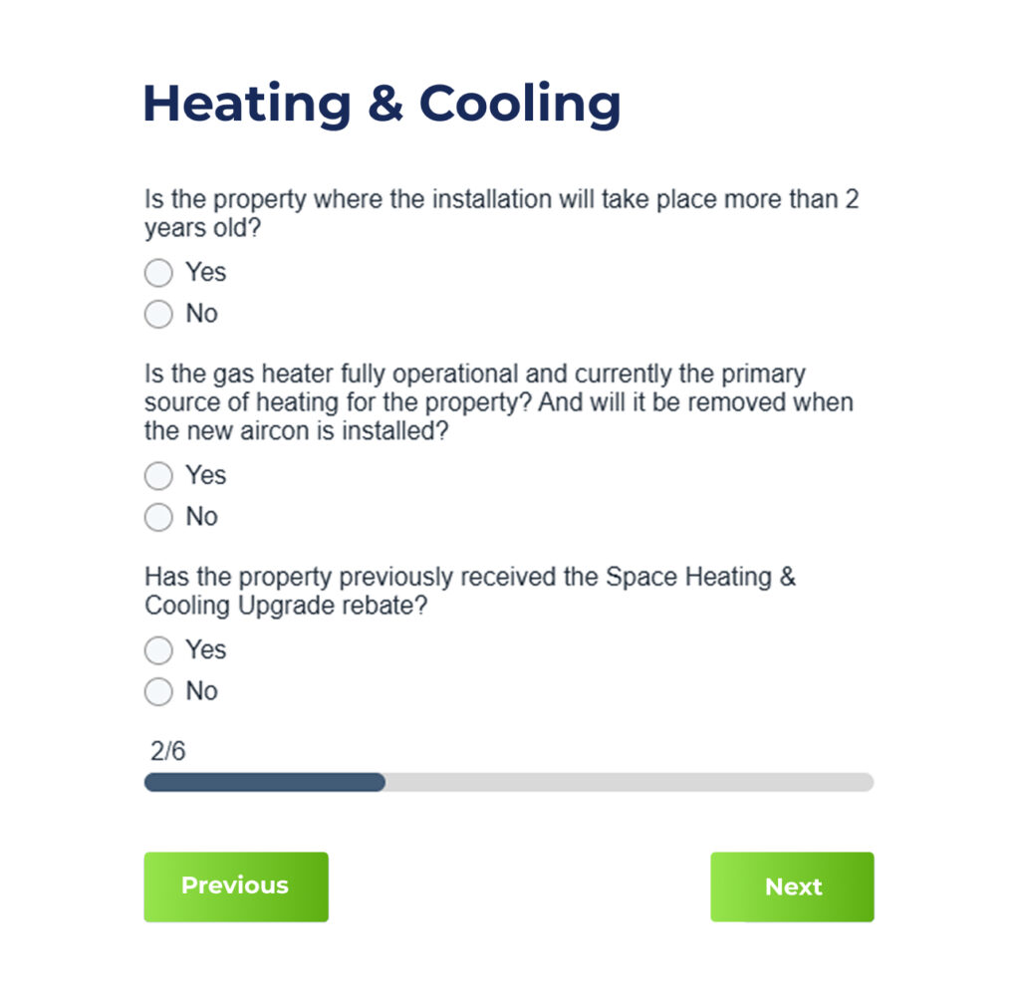The image size is (1020, 1006).
Task: Choose the No radio circle for gas heater question
Action: 158,517
